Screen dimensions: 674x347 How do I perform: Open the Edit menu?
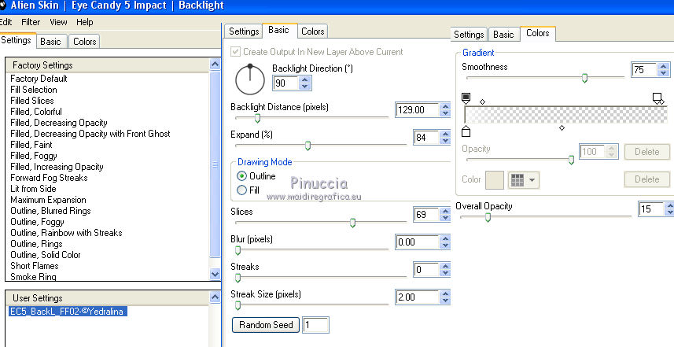coord(6,22)
